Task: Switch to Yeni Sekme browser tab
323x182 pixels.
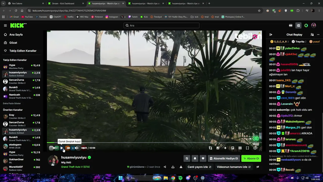Action: 26,4
